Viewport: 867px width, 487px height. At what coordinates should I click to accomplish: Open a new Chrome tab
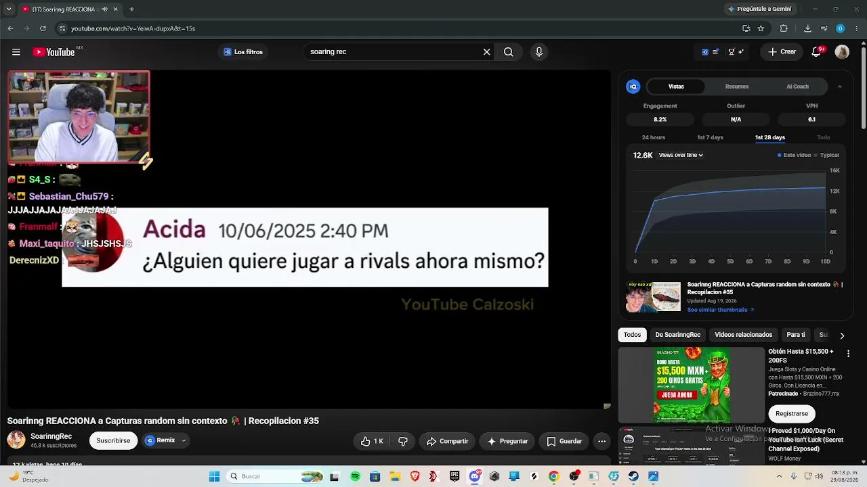(131, 9)
